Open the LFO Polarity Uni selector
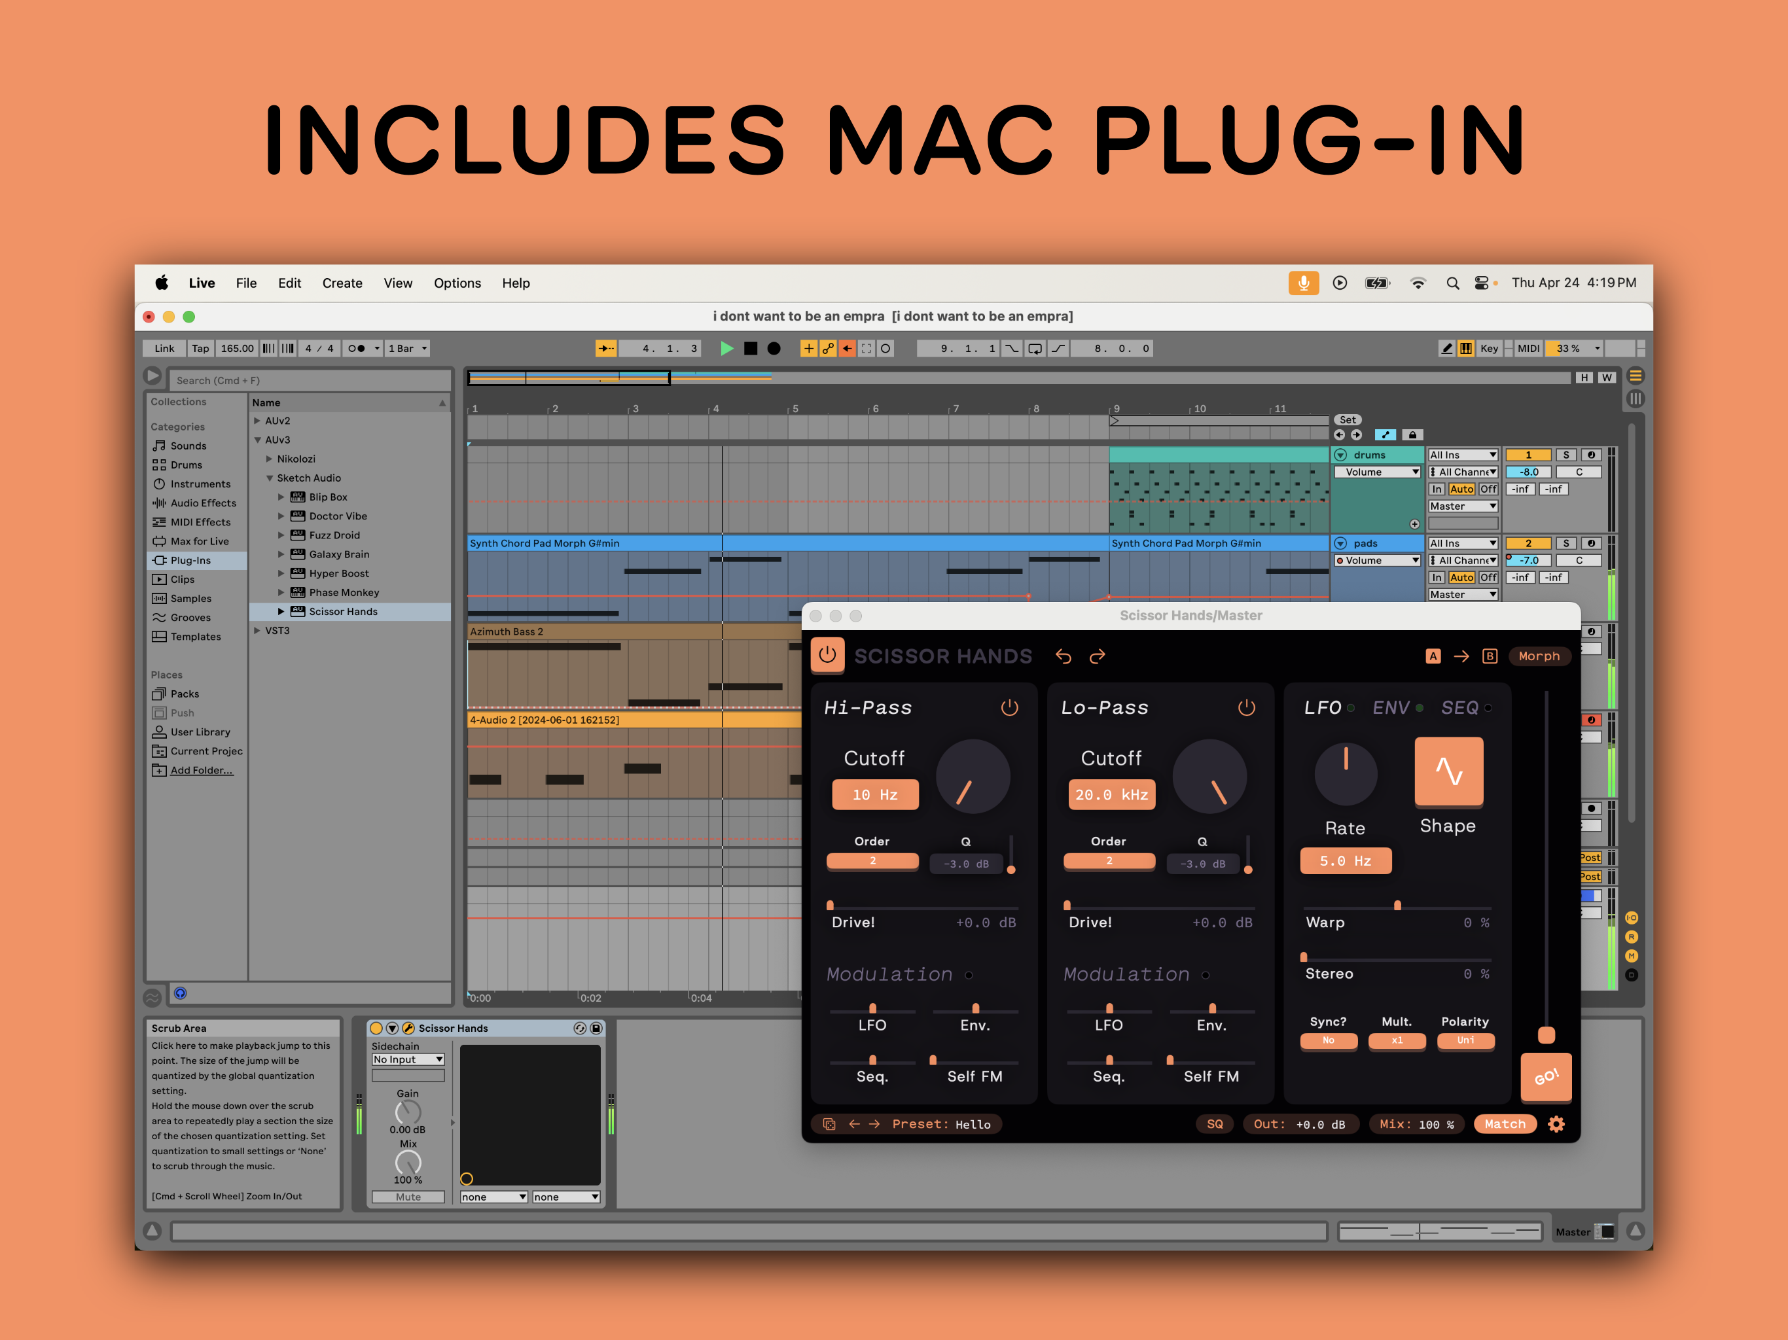The image size is (1788, 1340). pyautogui.click(x=1465, y=1041)
